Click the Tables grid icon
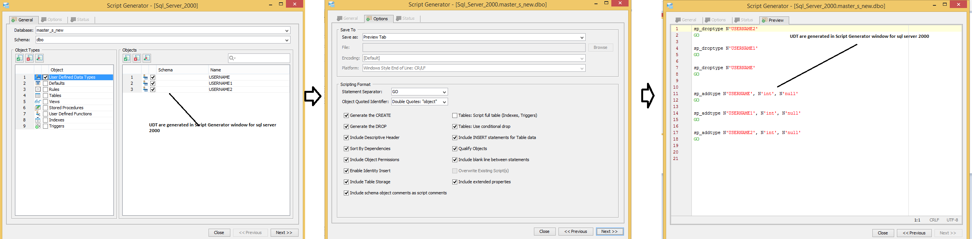 pyautogui.click(x=38, y=95)
